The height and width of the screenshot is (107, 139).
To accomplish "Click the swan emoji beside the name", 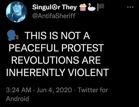I will (91, 7).
